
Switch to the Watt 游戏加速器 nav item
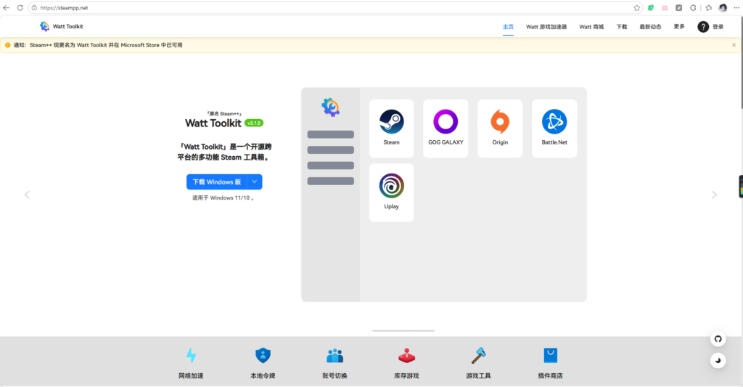546,27
